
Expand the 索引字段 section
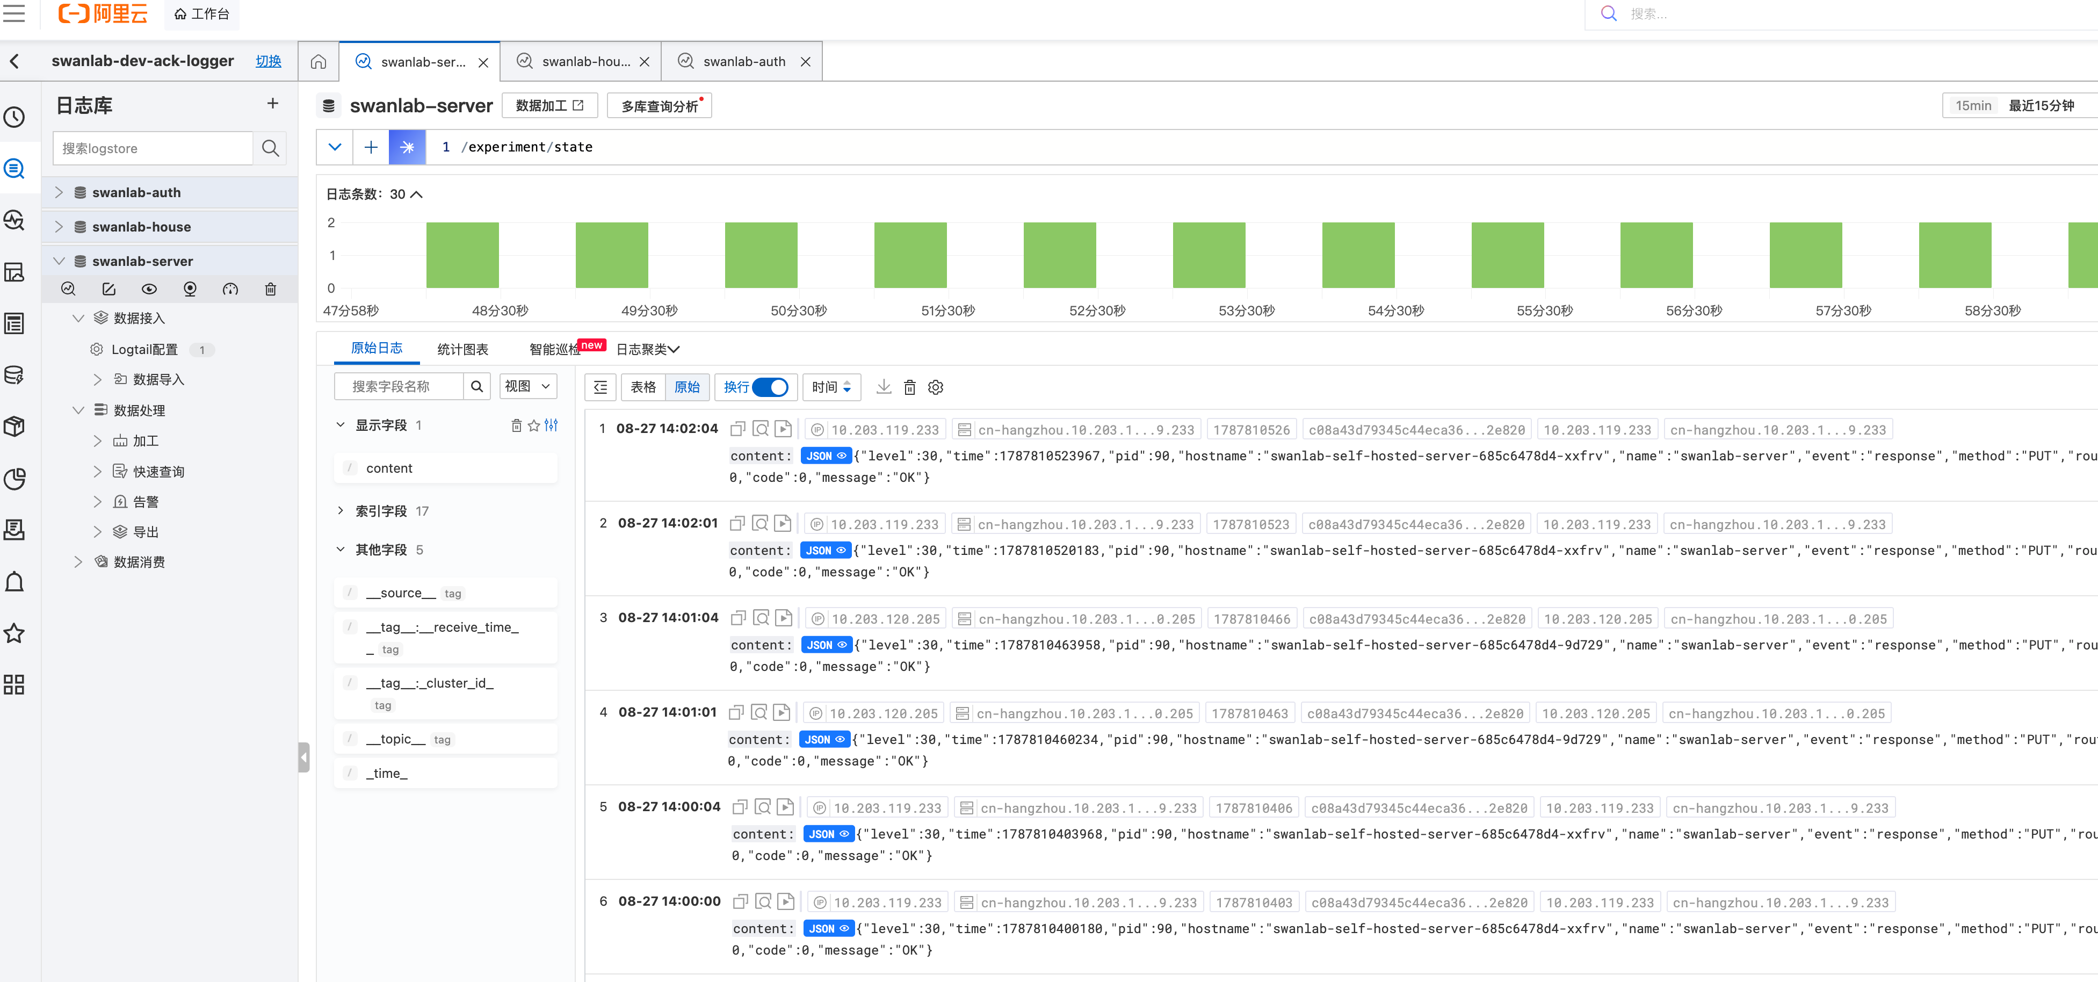(x=341, y=511)
